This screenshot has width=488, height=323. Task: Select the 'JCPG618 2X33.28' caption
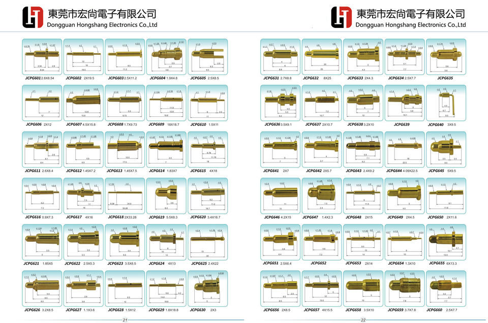pos(123,217)
